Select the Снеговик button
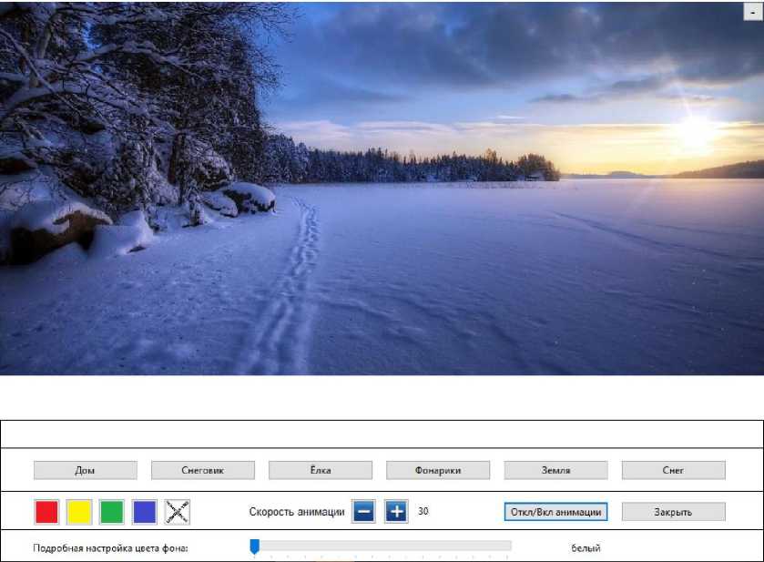The width and height of the screenshot is (764, 562). click(x=203, y=470)
